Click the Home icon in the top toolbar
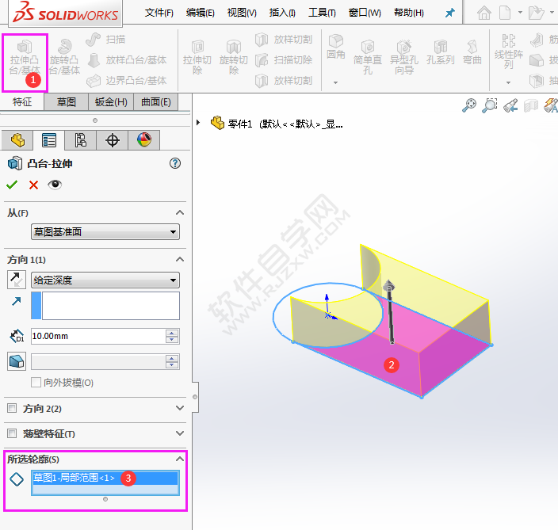 [484, 13]
